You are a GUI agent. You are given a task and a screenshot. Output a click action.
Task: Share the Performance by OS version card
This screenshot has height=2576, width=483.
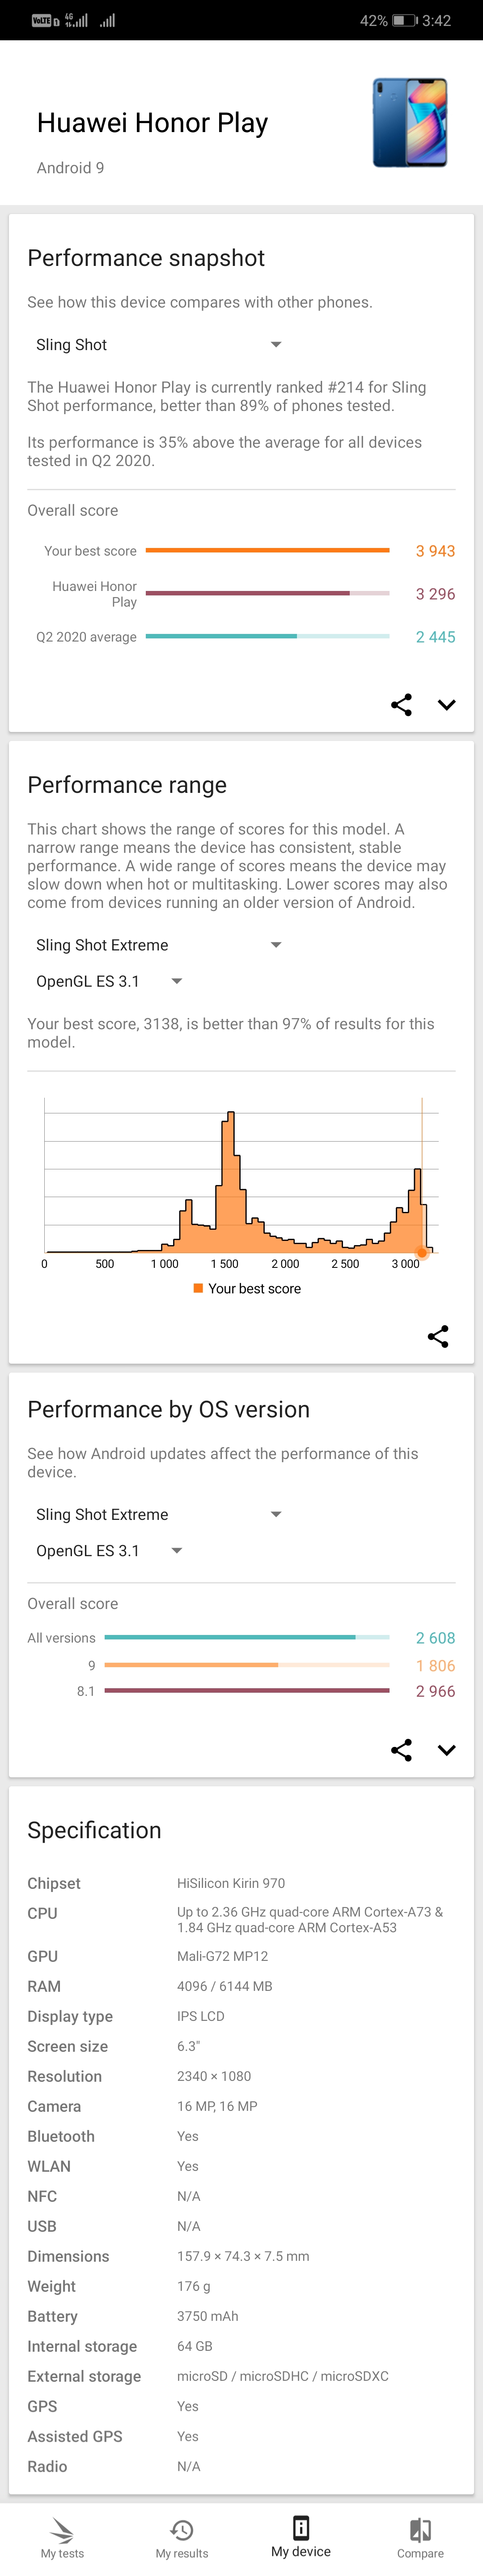point(401,1750)
